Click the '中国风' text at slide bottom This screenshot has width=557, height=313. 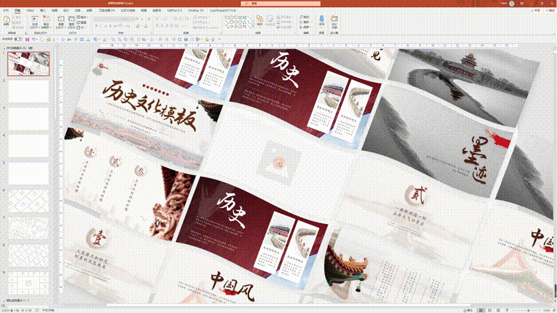(x=233, y=287)
